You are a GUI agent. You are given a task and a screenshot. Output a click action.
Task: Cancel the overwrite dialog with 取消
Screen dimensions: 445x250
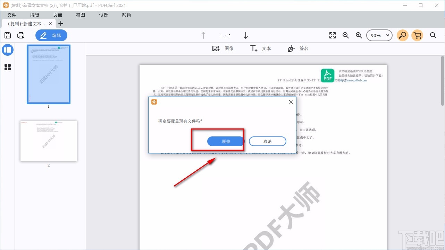pyautogui.click(x=267, y=141)
